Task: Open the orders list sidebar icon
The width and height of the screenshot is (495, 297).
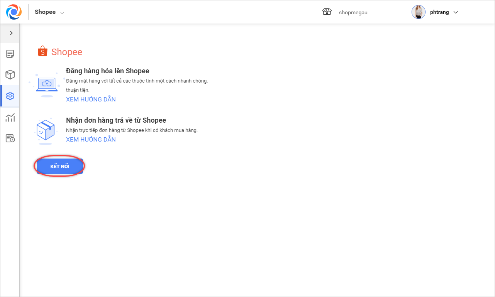Action: pyautogui.click(x=10, y=54)
